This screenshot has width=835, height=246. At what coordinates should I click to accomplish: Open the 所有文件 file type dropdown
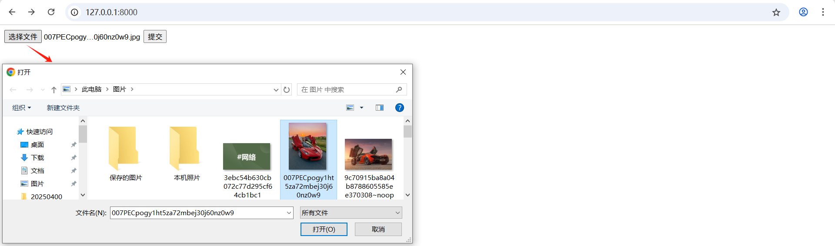(351, 213)
